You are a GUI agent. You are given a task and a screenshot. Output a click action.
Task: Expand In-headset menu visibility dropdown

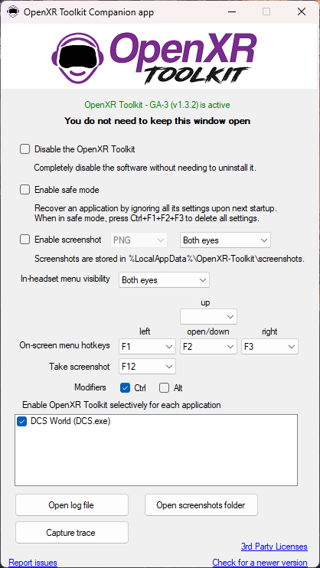pyautogui.click(x=164, y=280)
